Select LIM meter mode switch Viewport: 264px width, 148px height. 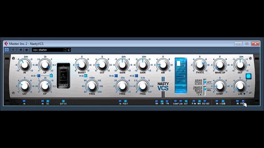(181, 101)
